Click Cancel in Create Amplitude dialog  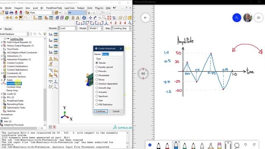point(116,111)
